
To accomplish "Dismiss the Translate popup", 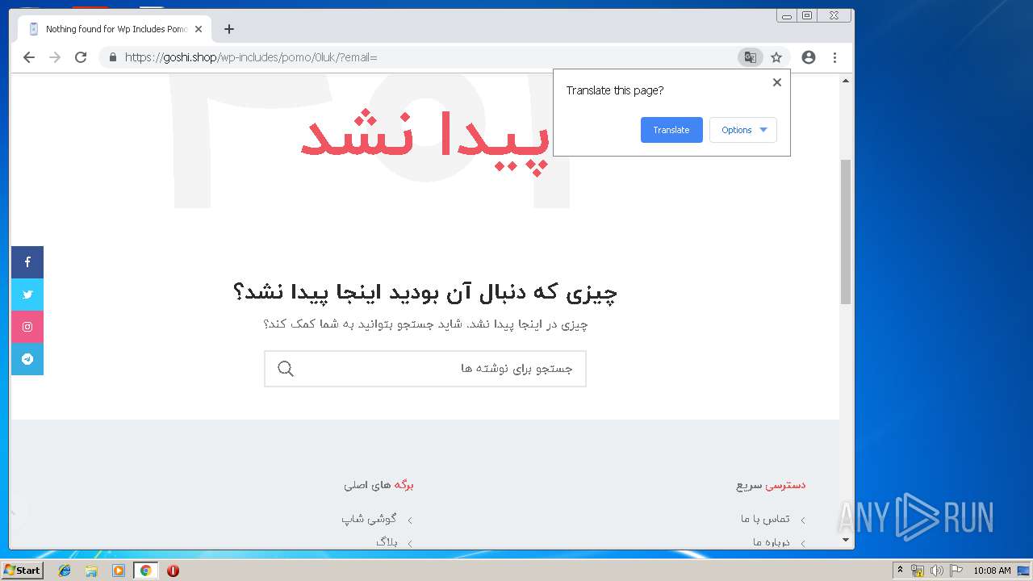I will (x=777, y=82).
